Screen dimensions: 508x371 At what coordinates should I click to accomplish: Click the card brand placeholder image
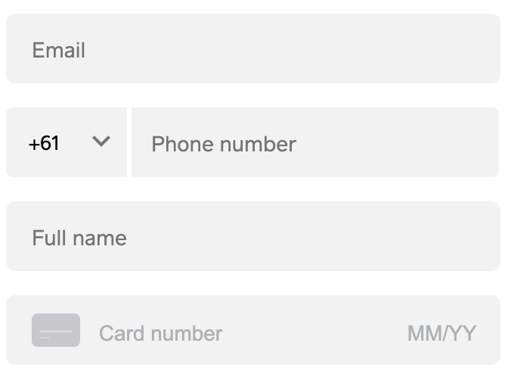(56, 330)
